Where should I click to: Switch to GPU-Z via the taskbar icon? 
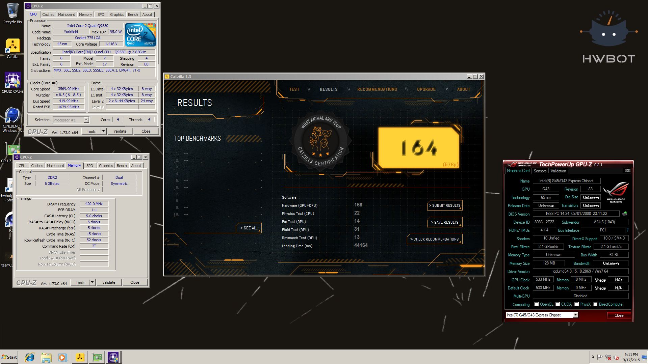97,357
